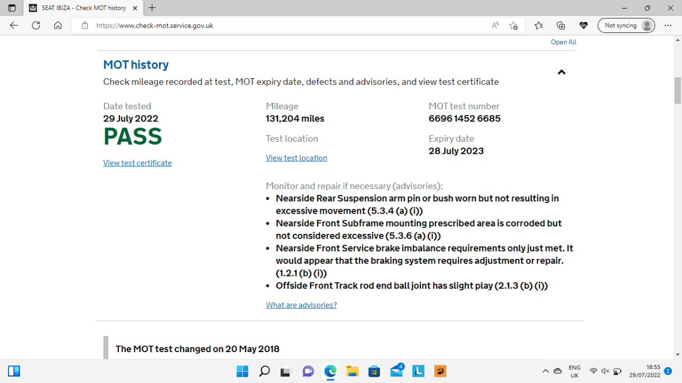The height and width of the screenshot is (383, 682).
Task: Show hidden system tray icons chevron
Action: coord(545,371)
